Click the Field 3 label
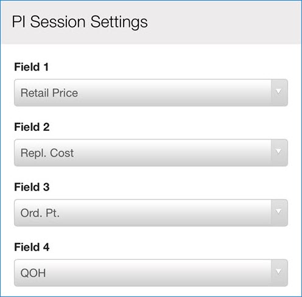This screenshot has height=297, width=302. (32, 187)
